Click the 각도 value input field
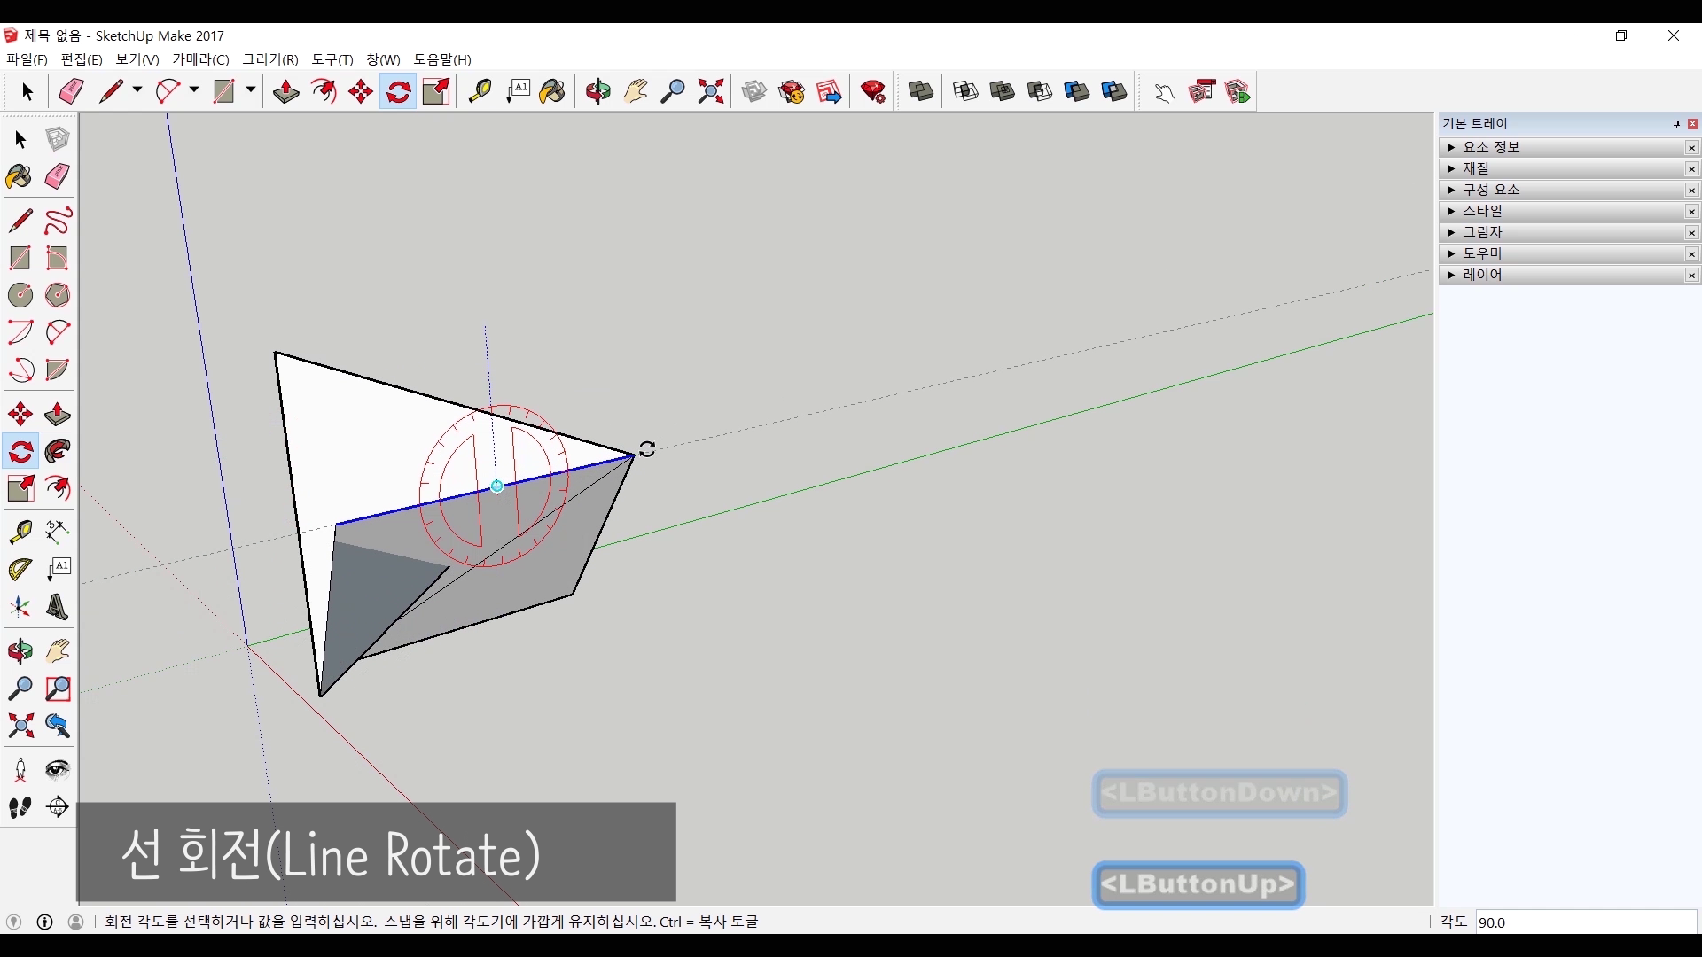Viewport: 1702px width, 957px height. point(1585,922)
